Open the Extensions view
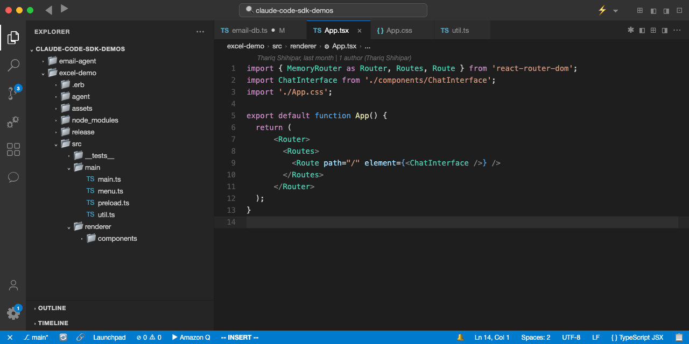Screen dimensions: 689x344 (13, 149)
